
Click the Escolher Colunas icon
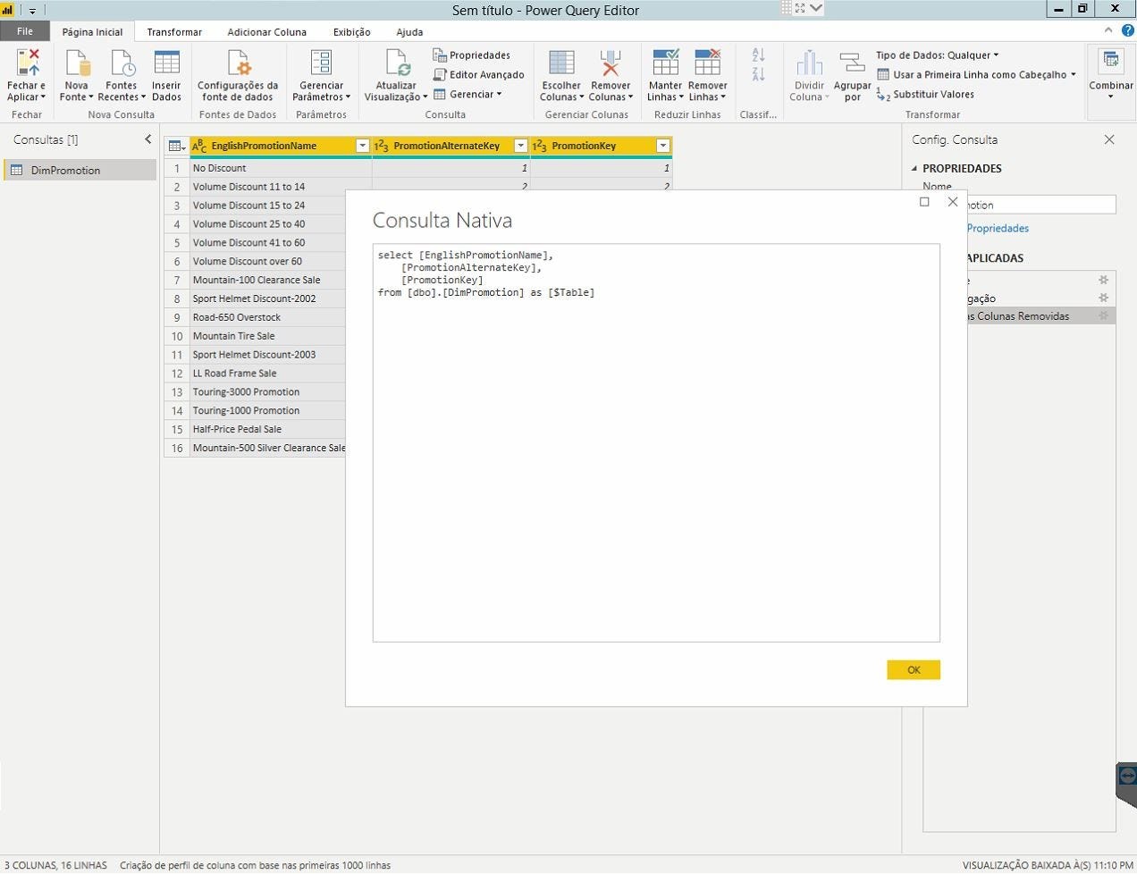(x=561, y=63)
